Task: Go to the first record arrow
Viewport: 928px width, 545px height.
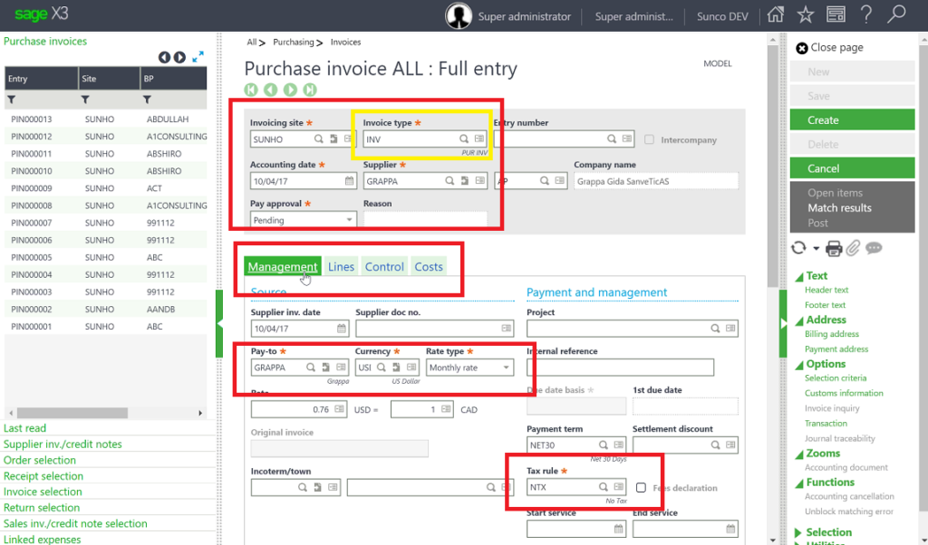Action: 251,90
